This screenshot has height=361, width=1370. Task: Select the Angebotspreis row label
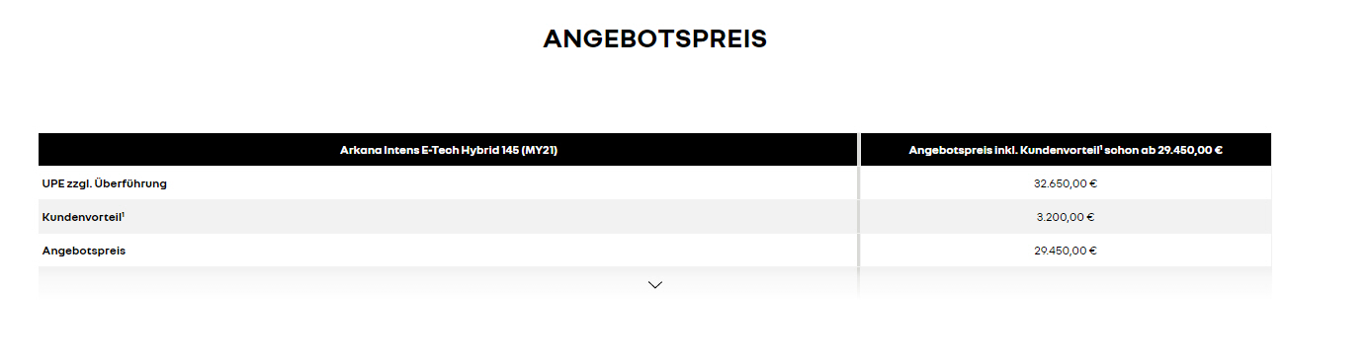[84, 251]
